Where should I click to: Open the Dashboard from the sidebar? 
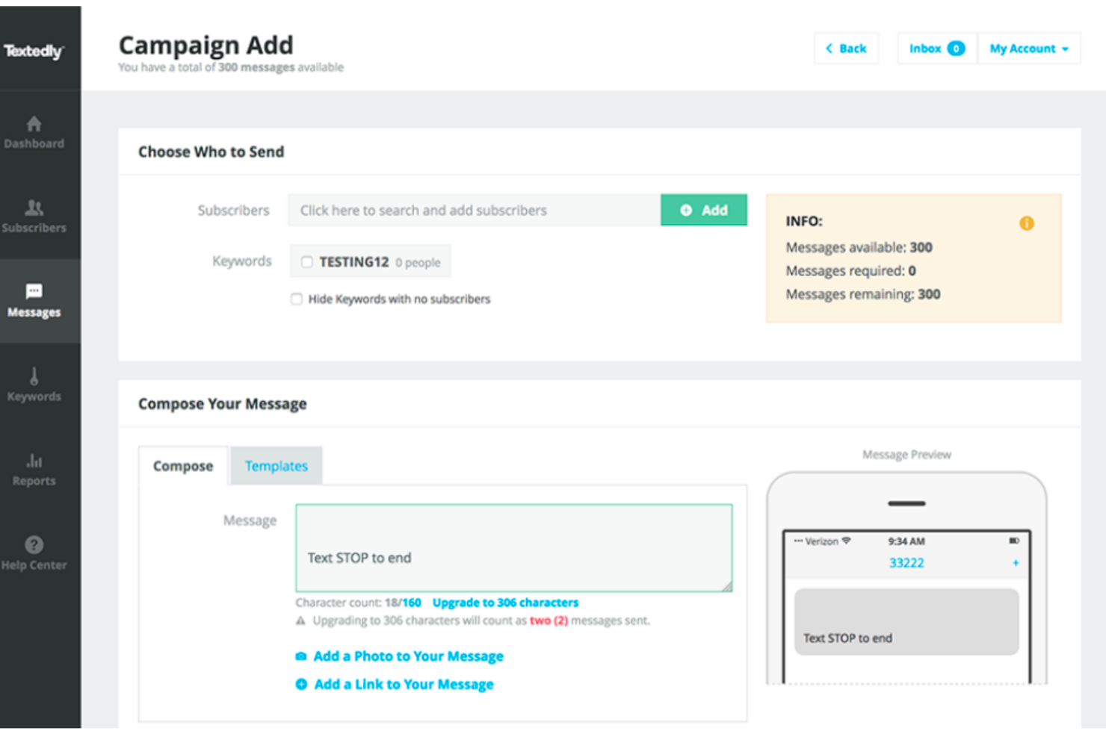(34, 124)
